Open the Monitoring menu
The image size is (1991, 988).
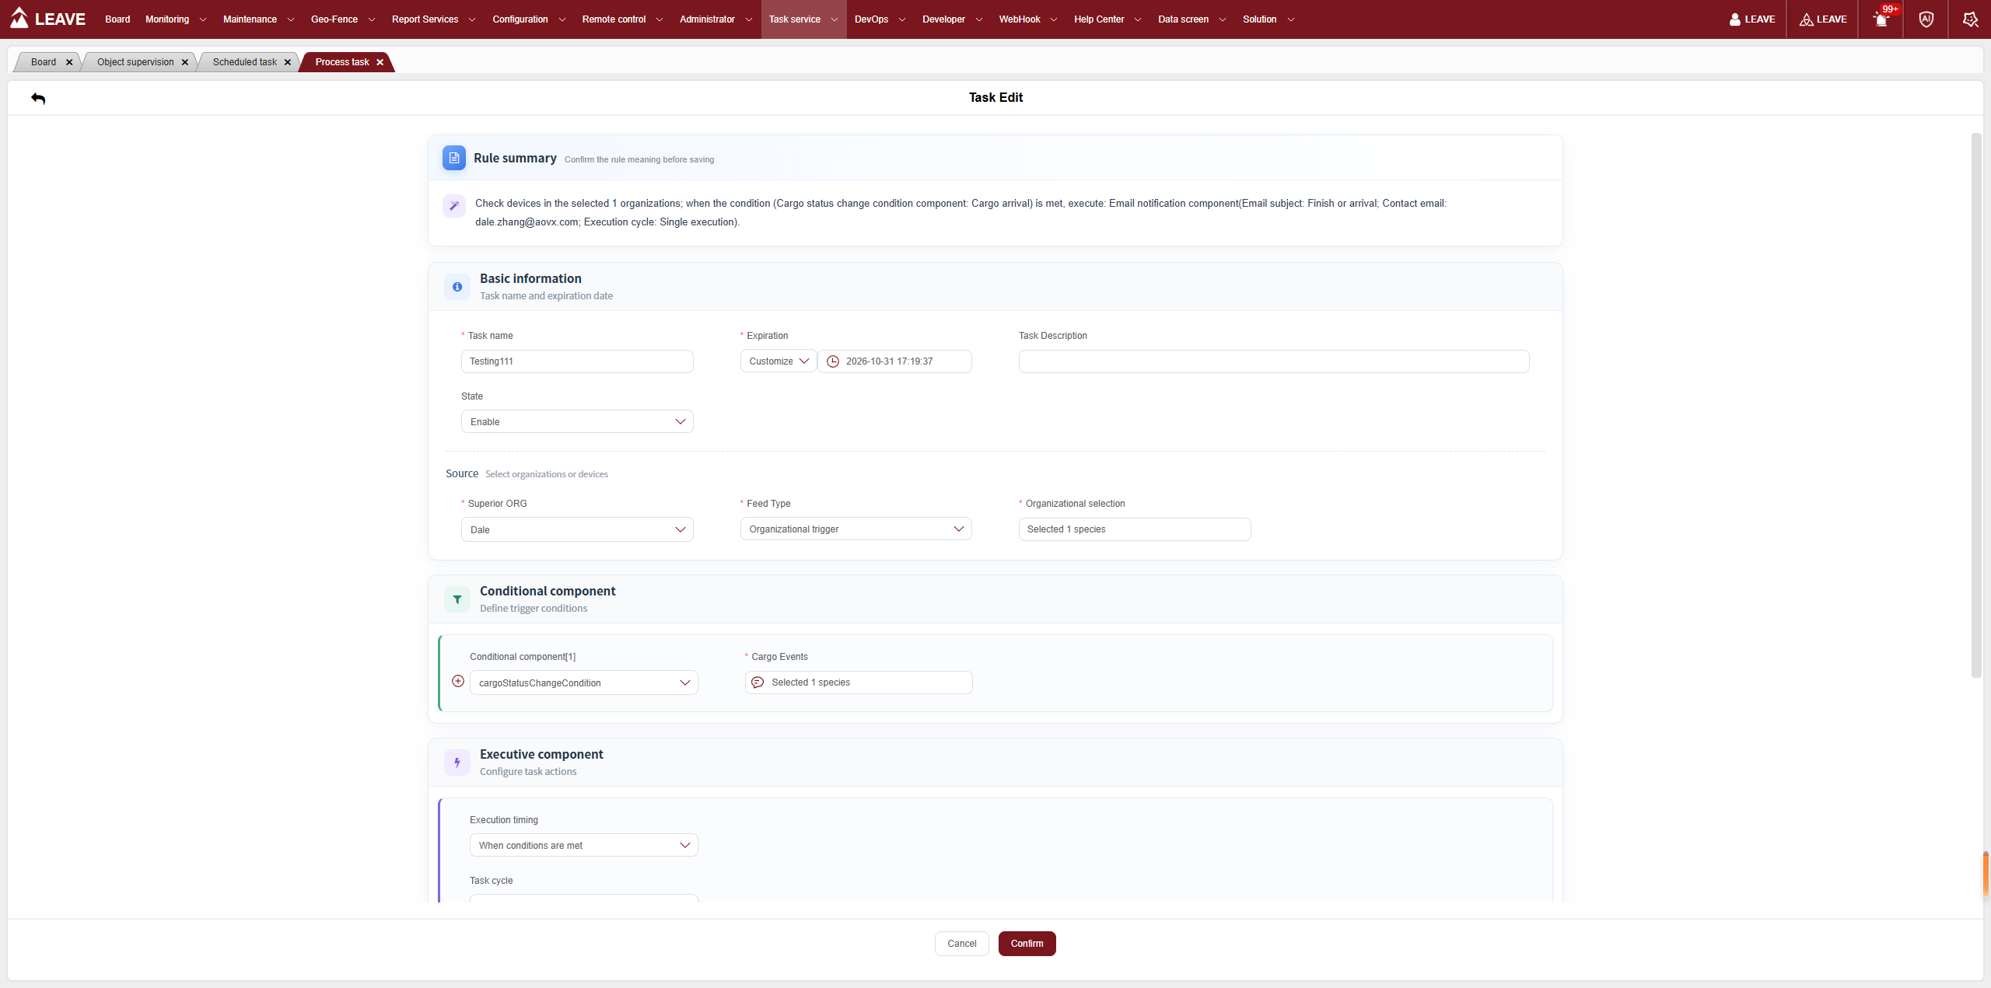pyautogui.click(x=176, y=19)
